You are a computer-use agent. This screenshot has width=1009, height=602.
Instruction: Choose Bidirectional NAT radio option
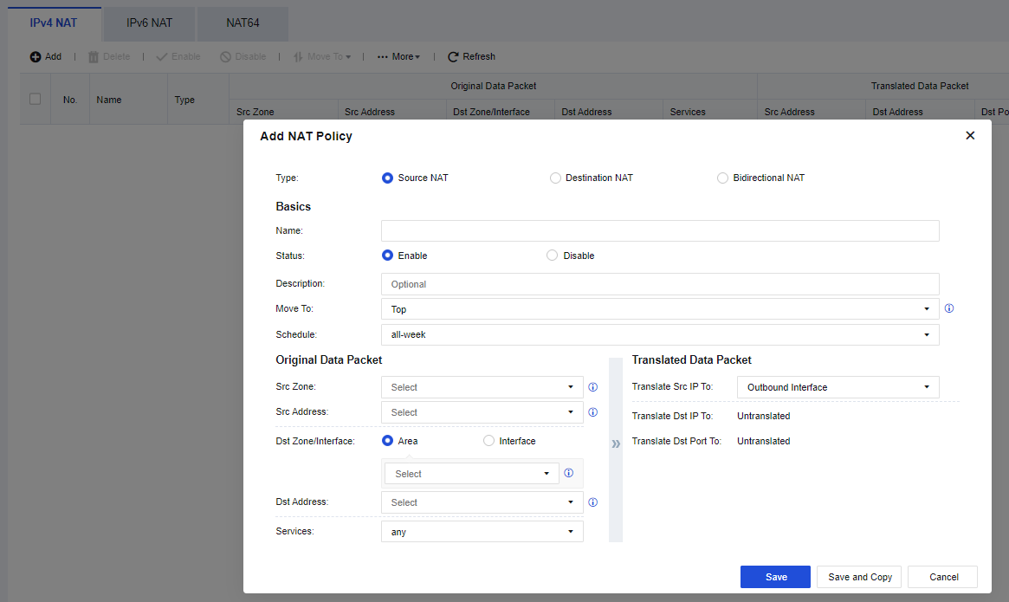[x=723, y=178]
